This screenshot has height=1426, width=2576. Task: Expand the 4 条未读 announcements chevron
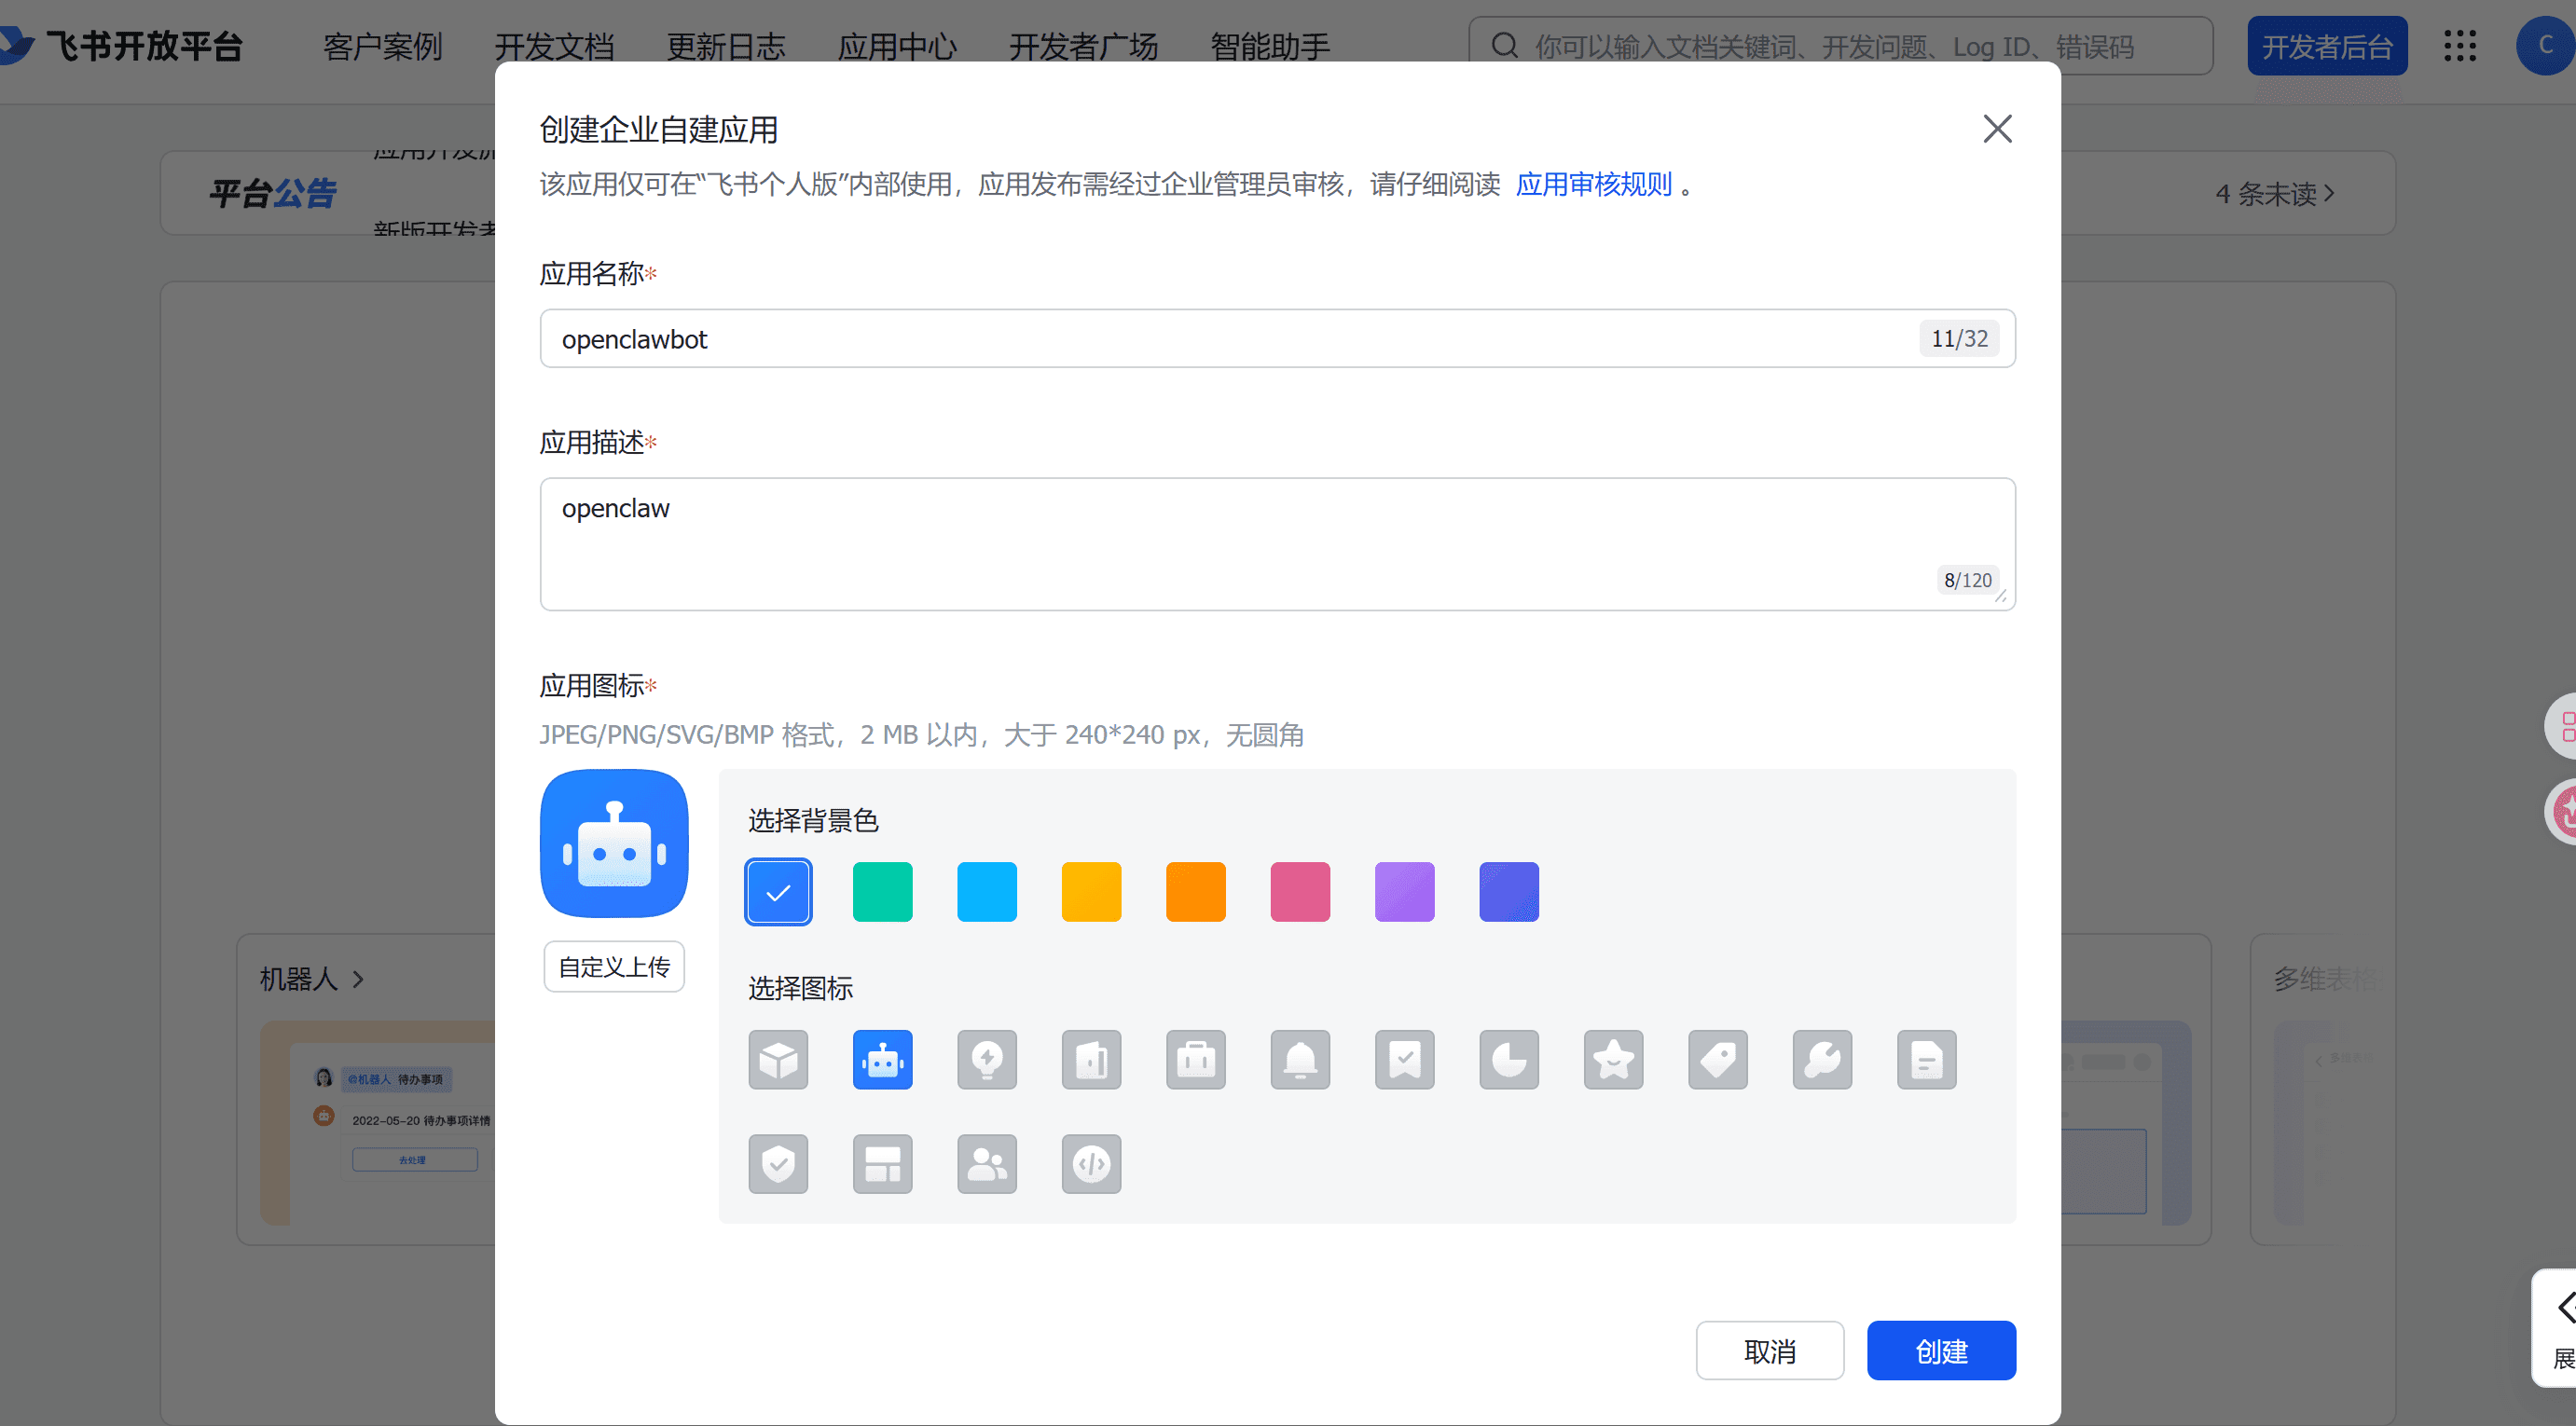pos(2329,193)
